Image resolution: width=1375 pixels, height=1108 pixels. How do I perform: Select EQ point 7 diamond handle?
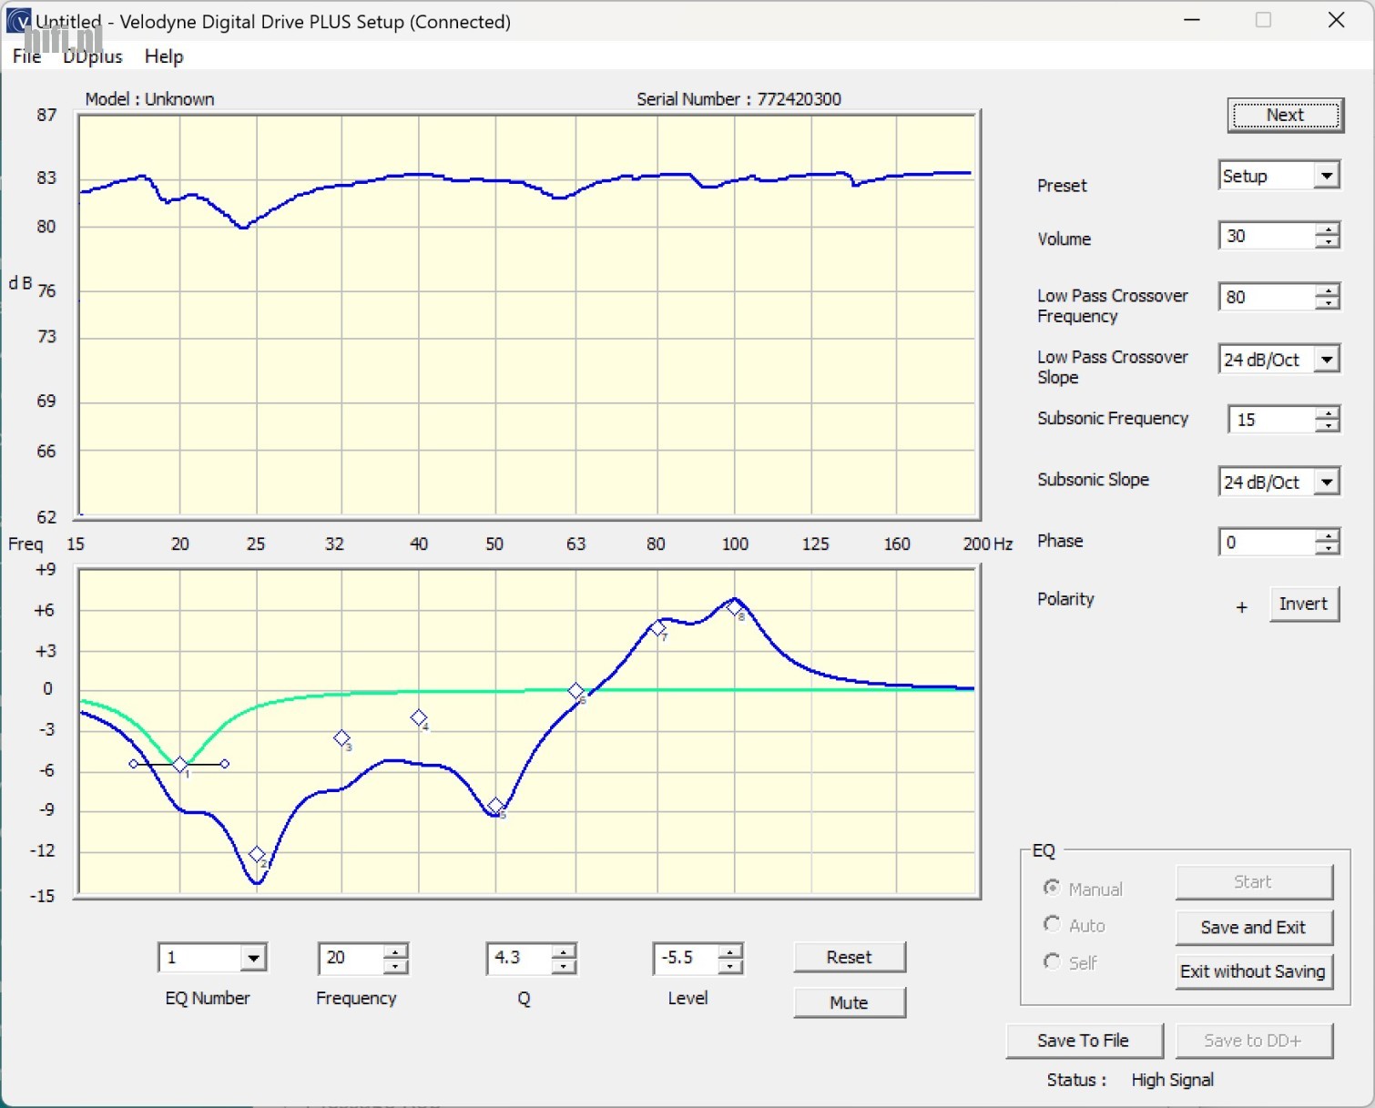[657, 628]
